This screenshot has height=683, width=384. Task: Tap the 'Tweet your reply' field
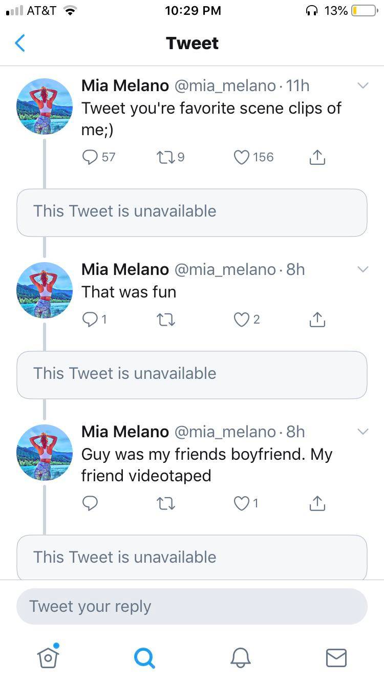click(192, 606)
